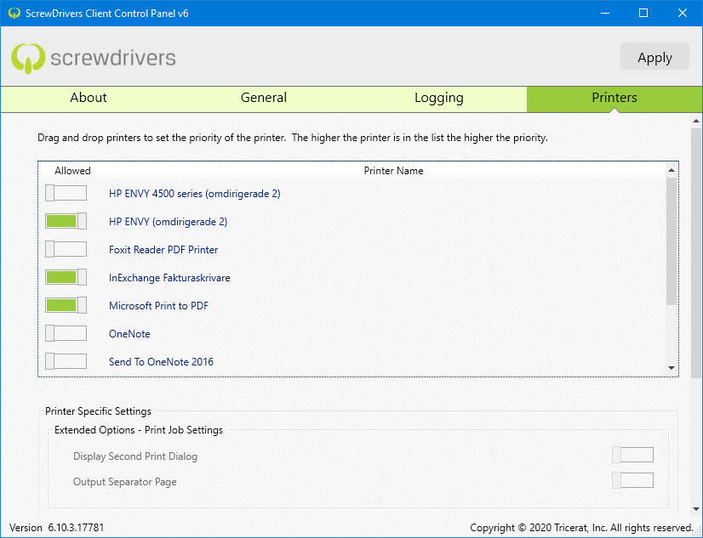Click the printer list scrollbar thumb

[x=672, y=241]
